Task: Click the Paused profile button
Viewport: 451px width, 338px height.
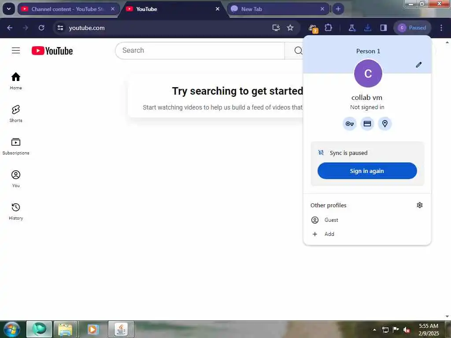Action: [x=412, y=28]
